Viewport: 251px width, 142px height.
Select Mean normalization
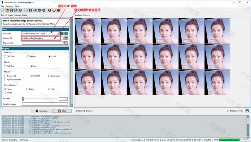click(8, 92)
